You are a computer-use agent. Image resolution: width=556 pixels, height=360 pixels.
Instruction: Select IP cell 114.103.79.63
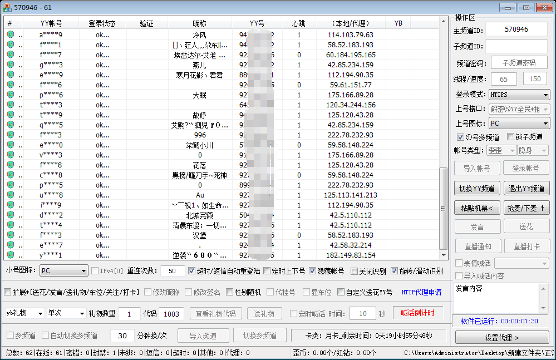(350, 34)
